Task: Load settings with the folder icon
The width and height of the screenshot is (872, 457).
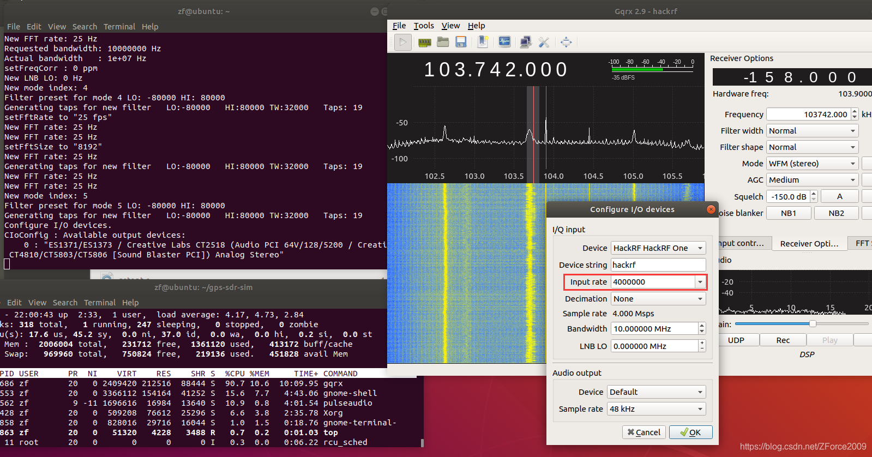Action: coord(443,42)
